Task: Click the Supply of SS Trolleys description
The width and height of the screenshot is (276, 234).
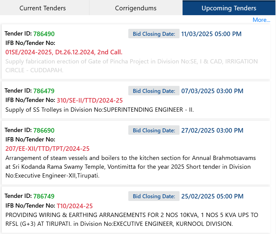Action: 99,110
